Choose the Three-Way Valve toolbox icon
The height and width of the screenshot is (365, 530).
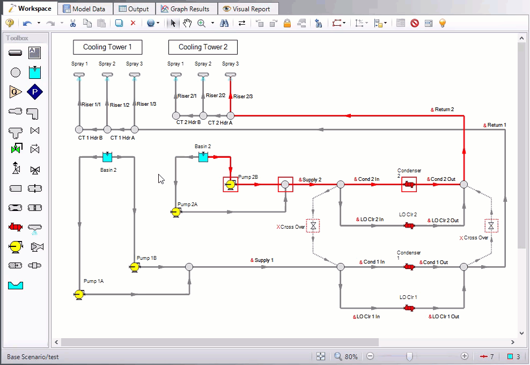coord(35,170)
